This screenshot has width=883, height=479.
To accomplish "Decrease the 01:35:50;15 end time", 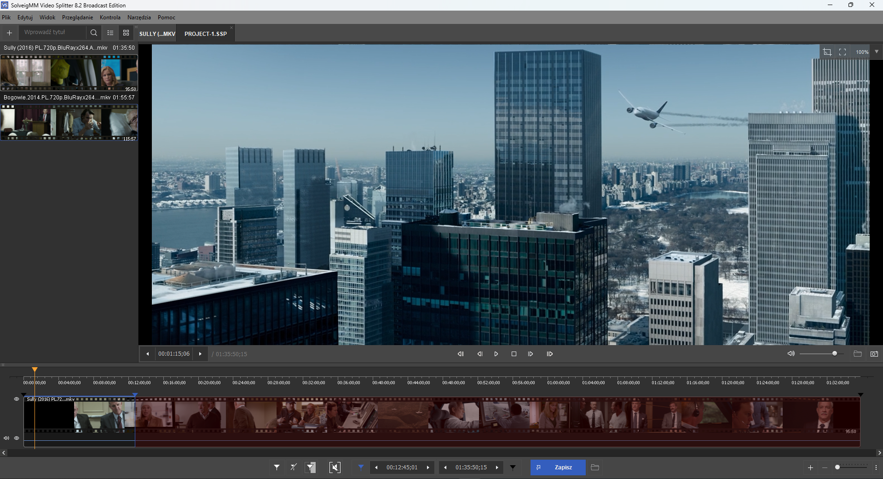I will point(445,467).
